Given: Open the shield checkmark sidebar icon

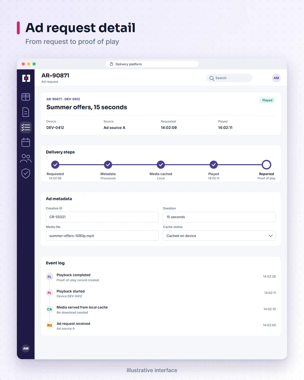Looking at the screenshot, I should tap(26, 173).
